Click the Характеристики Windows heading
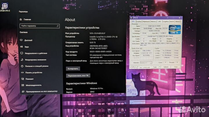Image resolution: width=209 pixels, height=117 pixels. tap(82, 83)
